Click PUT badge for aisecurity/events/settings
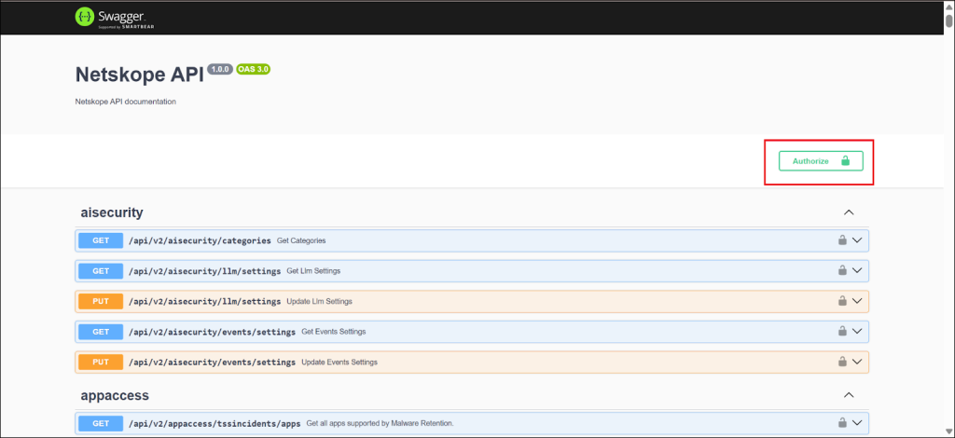 click(x=101, y=362)
